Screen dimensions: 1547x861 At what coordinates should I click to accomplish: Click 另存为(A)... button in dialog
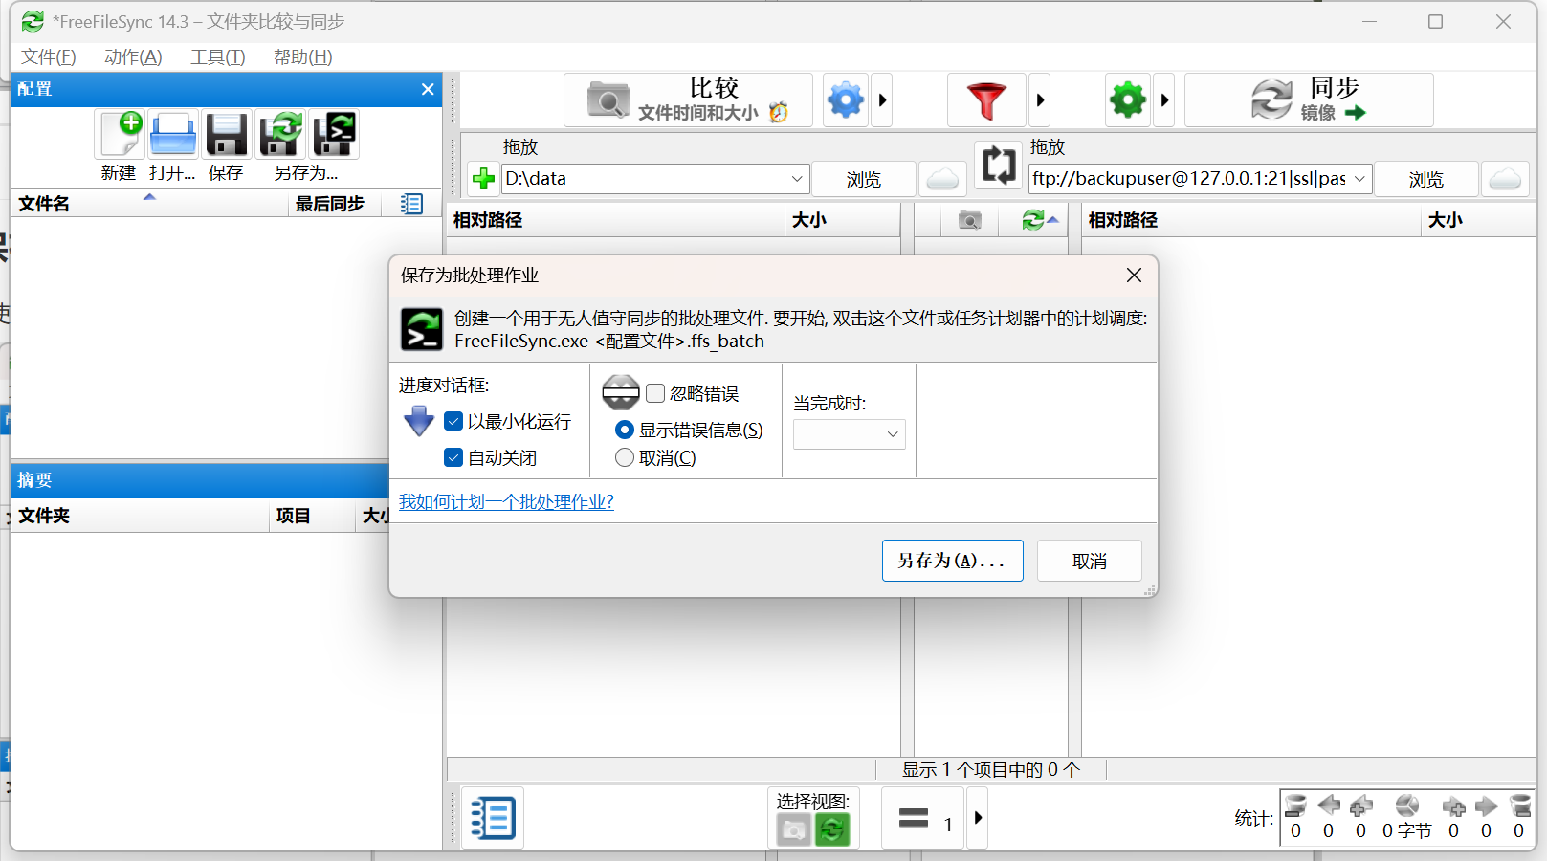coord(952,561)
